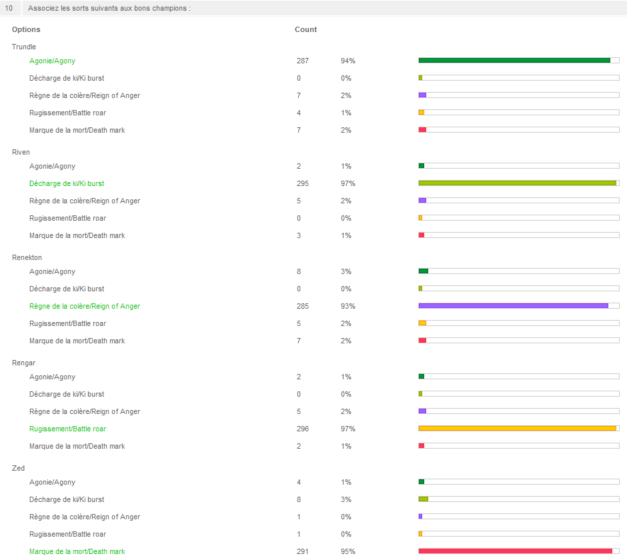This screenshot has height=560, width=627.
Task: Select the Zed group heading
Action: (18, 468)
